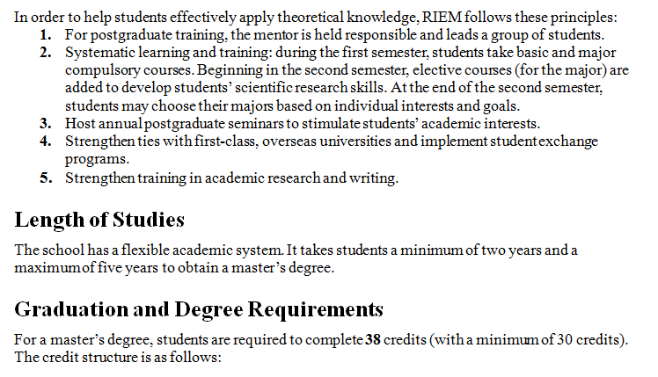The image size is (658, 377).
Task: Click the phrase 'compulsory courses' in item two
Action: tap(128, 70)
